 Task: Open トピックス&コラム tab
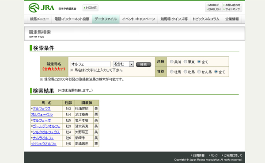click(206, 19)
